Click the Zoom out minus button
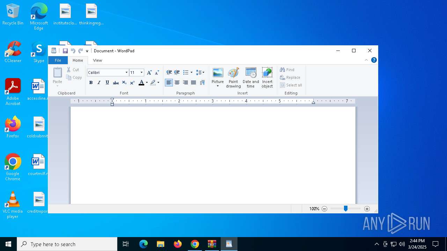447x251 pixels. [324, 209]
